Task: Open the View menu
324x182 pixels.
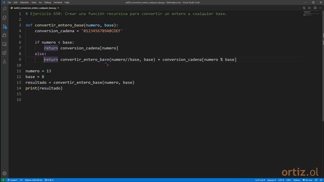Action: point(34,3)
